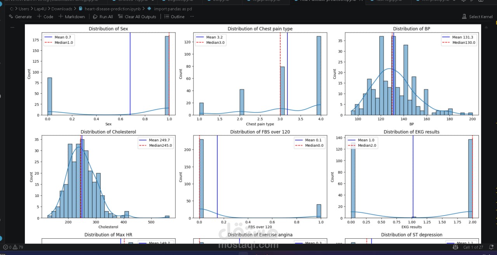
Task: Open the notebook Outline view
Action: (x=174, y=17)
